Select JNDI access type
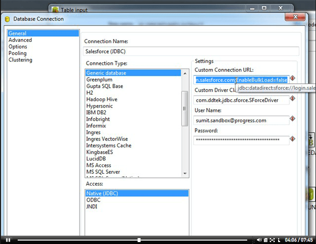The height and width of the screenshot is (244, 316). (92, 207)
